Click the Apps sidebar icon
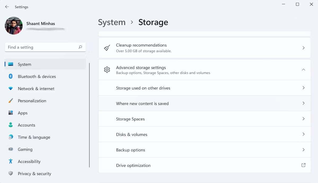 click(11, 113)
